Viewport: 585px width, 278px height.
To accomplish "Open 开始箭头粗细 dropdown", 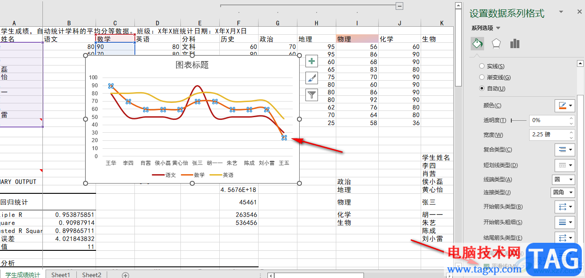I will tap(564, 222).
